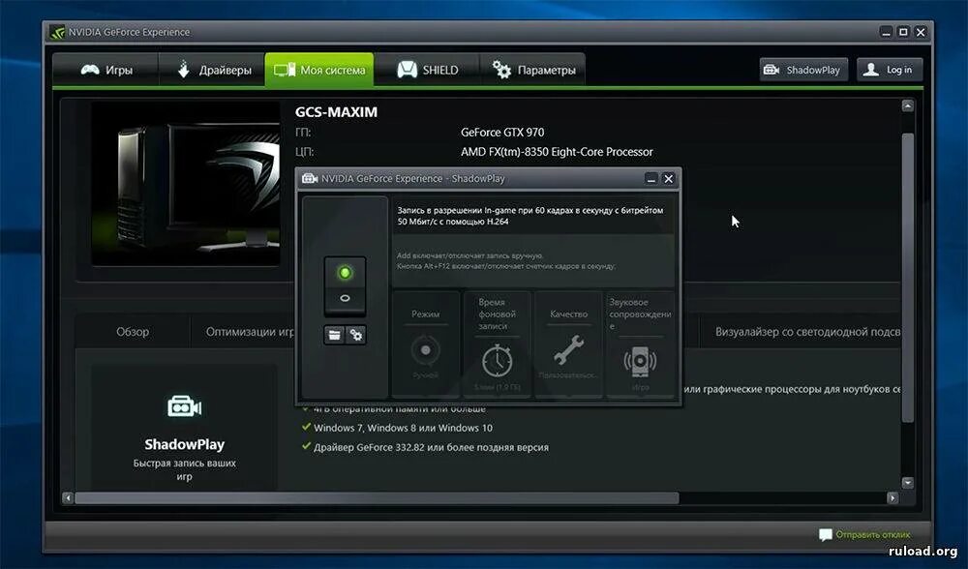968x569 pixels.
Task: Click the SHIELD controller icon
Action: point(407,70)
